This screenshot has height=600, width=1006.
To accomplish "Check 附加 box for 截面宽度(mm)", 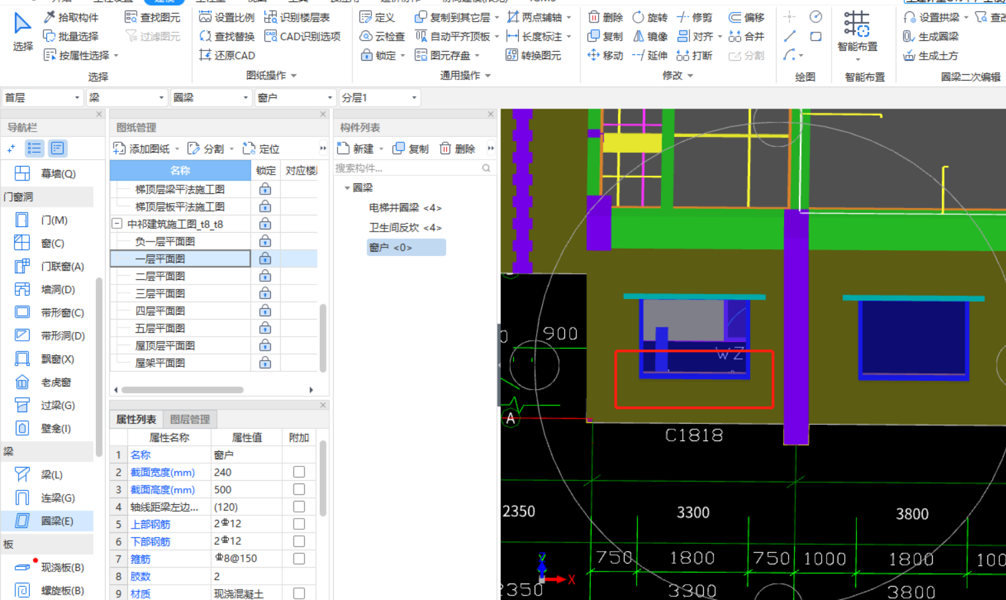I will pyautogui.click(x=299, y=472).
